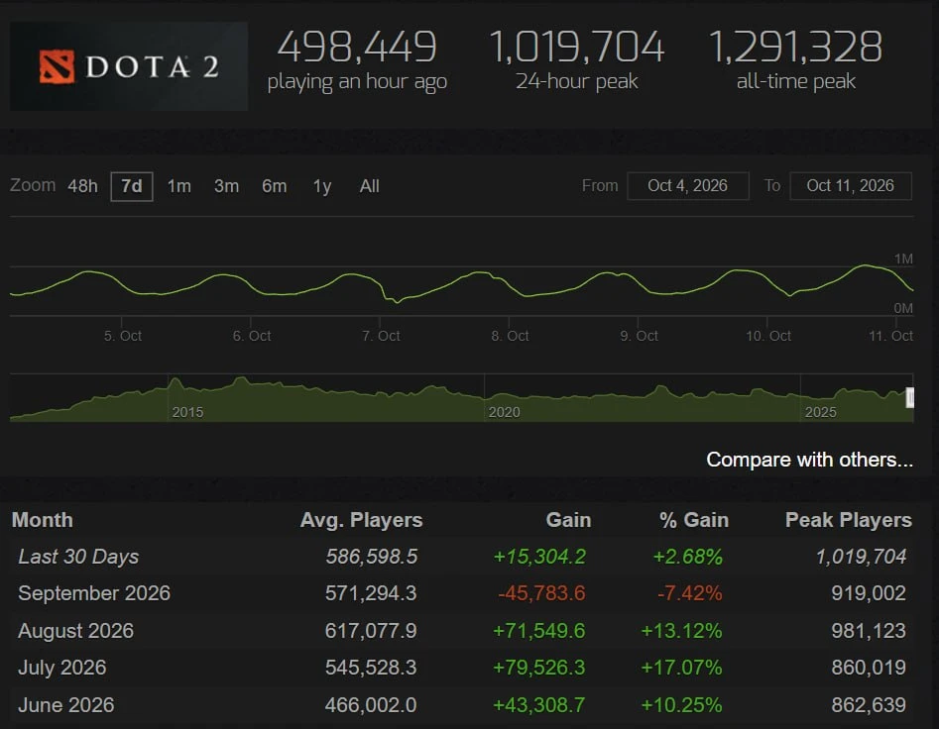Switch chart zoom to 1m
The width and height of the screenshot is (939, 729).
point(179,186)
